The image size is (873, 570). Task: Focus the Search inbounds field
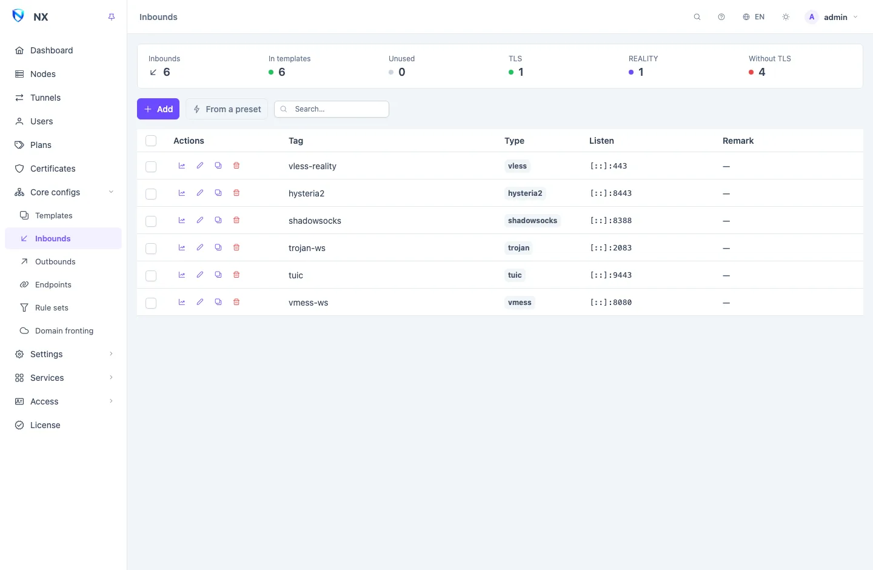click(x=332, y=109)
